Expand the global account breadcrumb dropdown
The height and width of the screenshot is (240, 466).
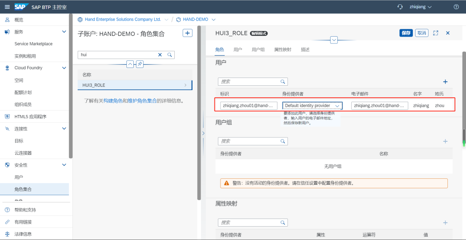coord(166,19)
